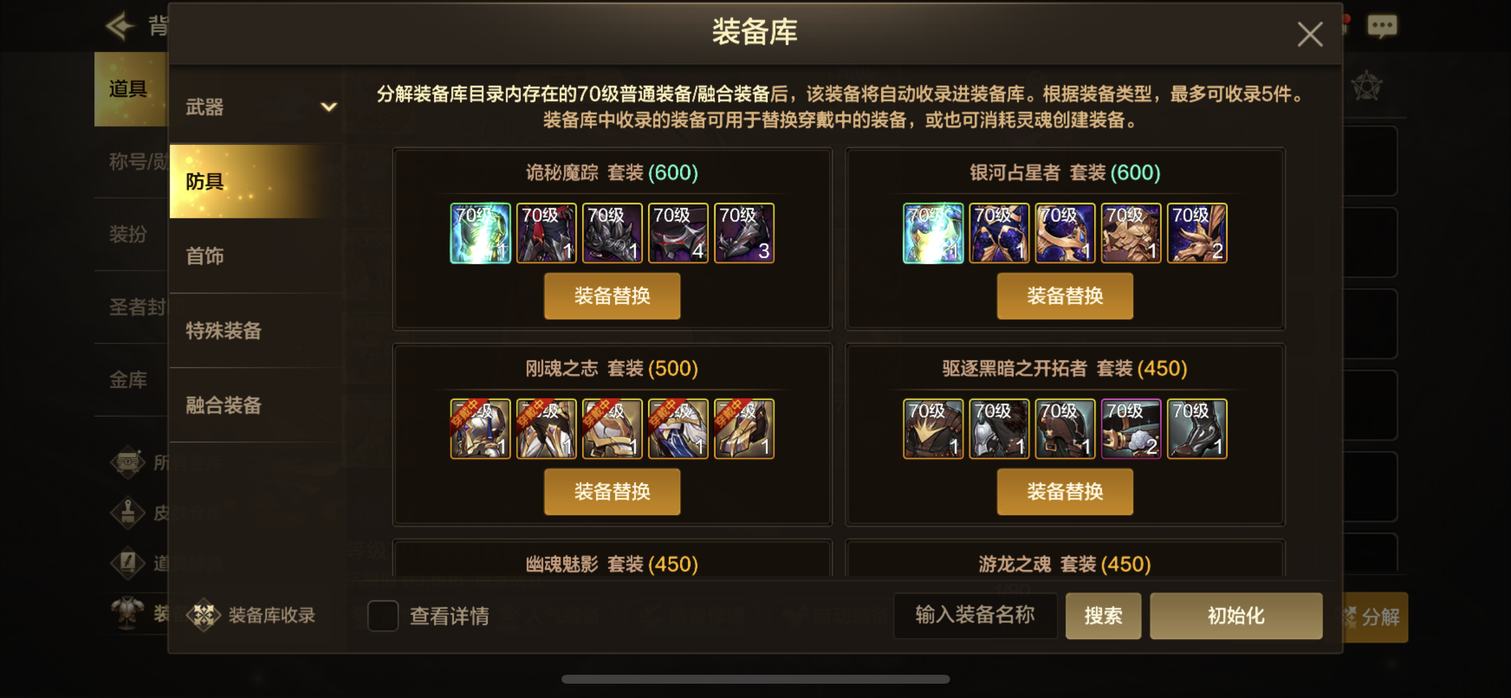Click the 装备库收录 icon
Viewport: 1511px width, 698px height.
pyautogui.click(x=203, y=615)
